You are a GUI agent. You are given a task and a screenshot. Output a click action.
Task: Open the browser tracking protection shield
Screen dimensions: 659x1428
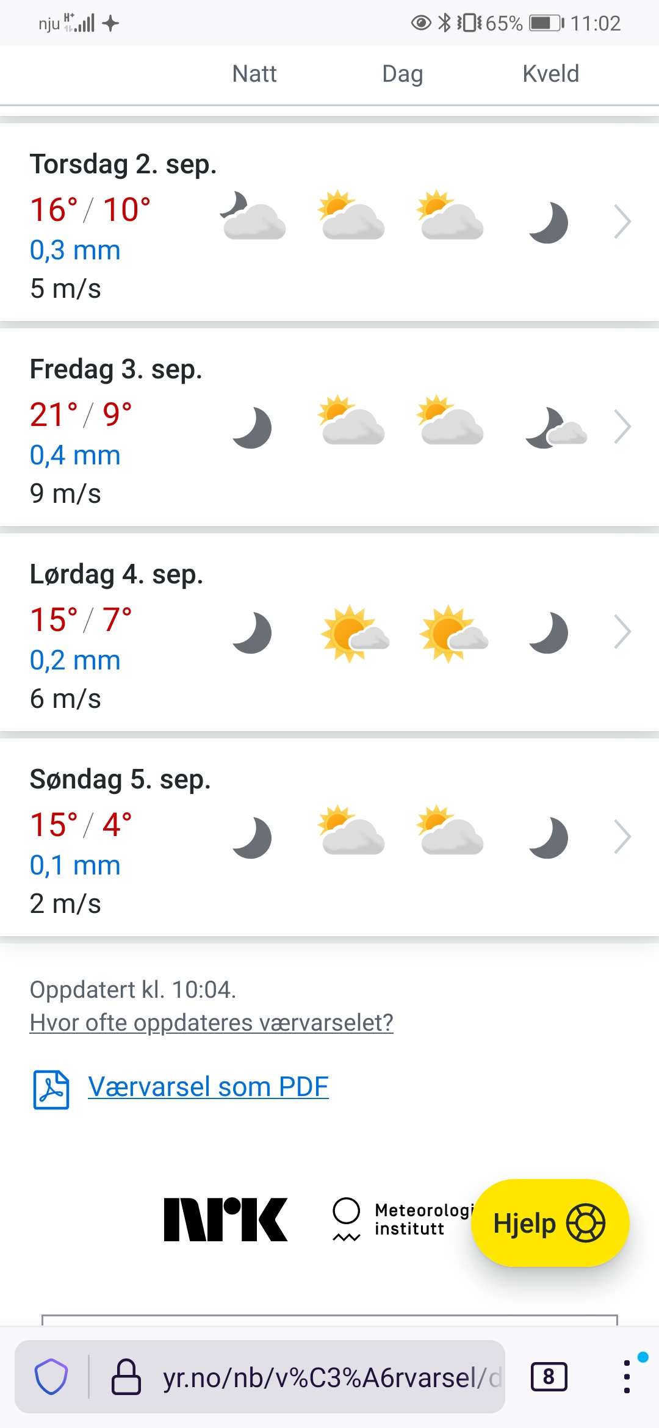tap(51, 1377)
